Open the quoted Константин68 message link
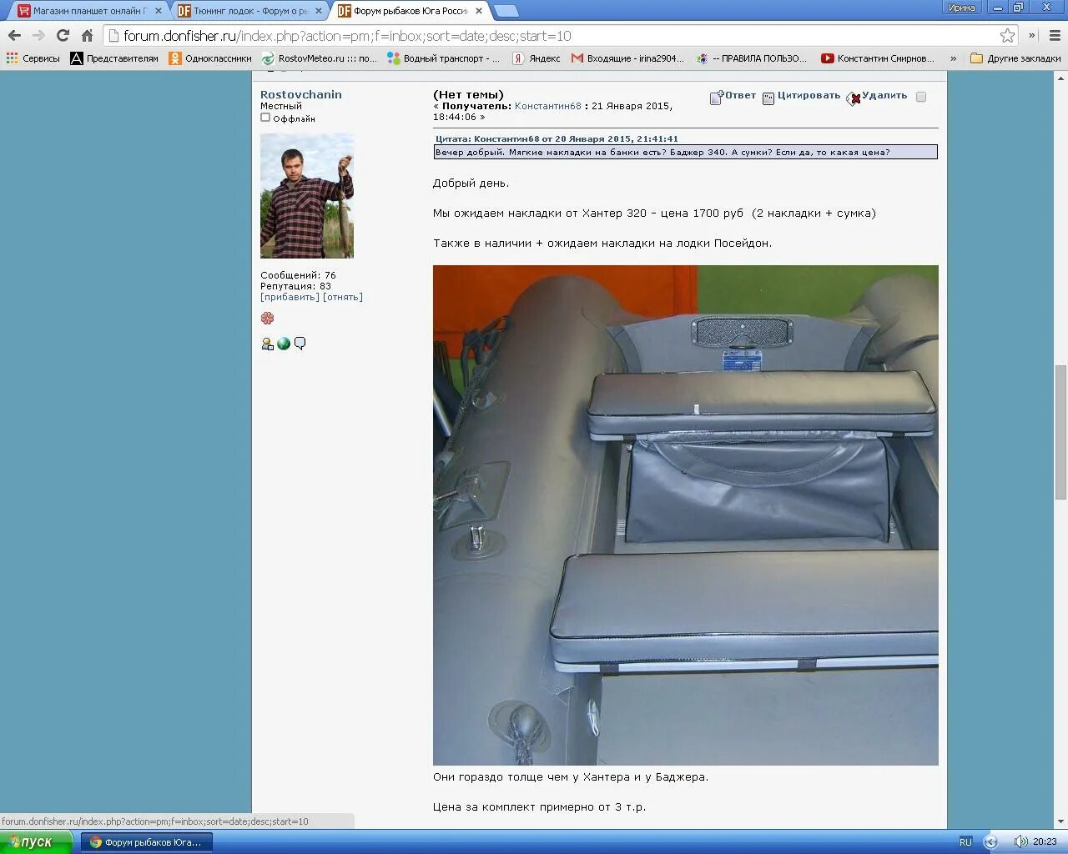Screen dimensions: 1068x854 coord(557,139)
